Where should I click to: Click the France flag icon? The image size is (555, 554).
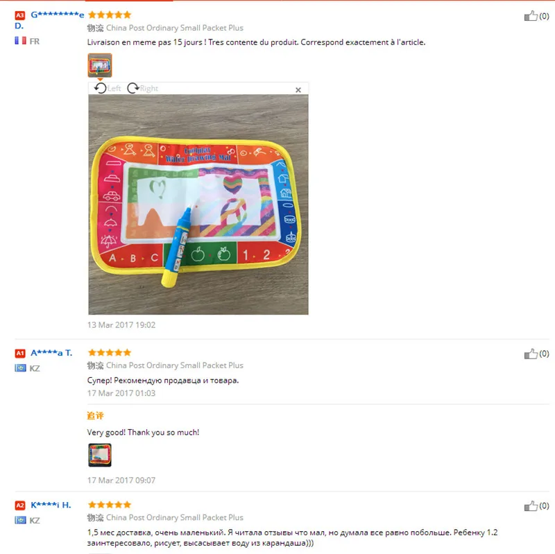coord(20,41)
